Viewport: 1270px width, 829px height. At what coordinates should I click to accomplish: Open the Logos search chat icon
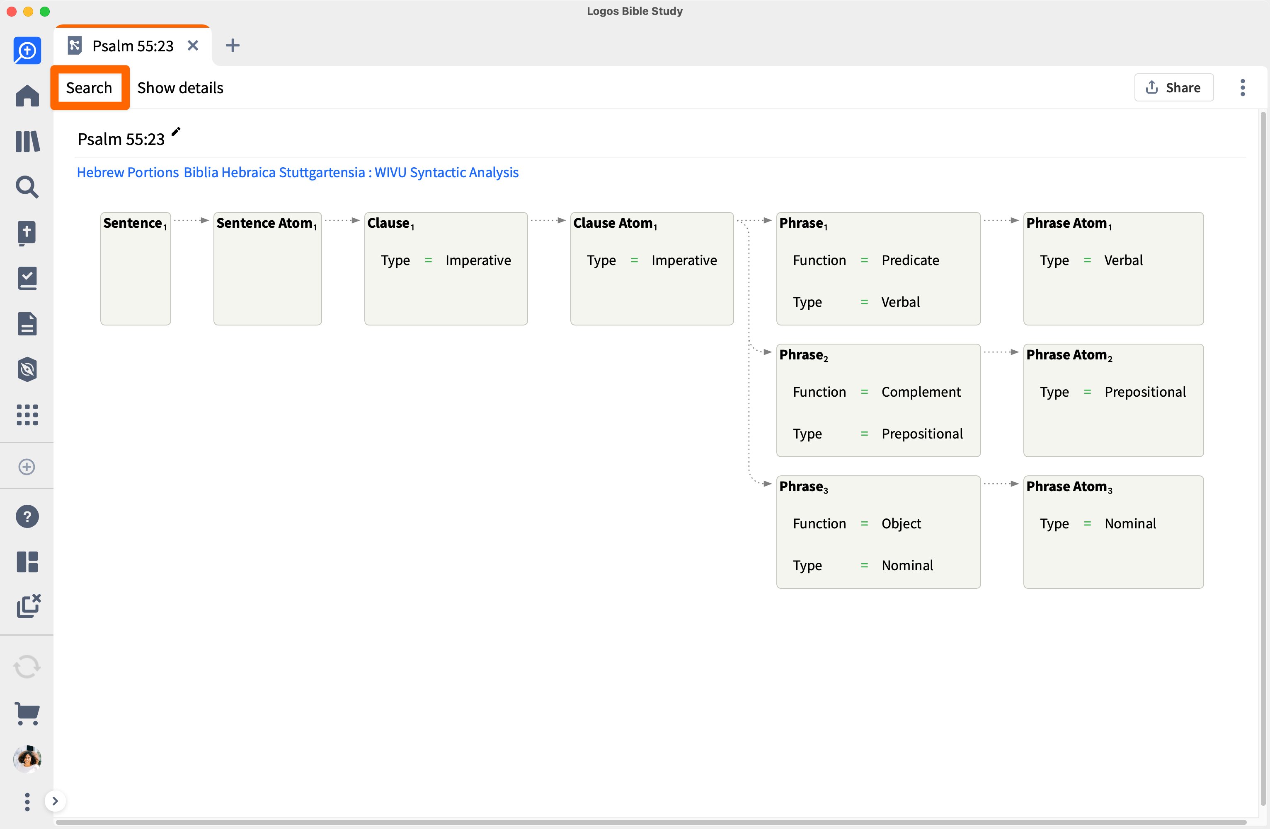27,51
